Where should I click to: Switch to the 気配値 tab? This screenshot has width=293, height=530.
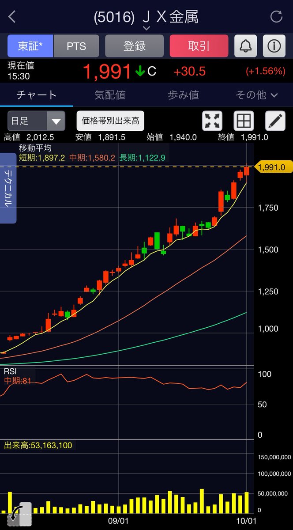tap(110, 95)
